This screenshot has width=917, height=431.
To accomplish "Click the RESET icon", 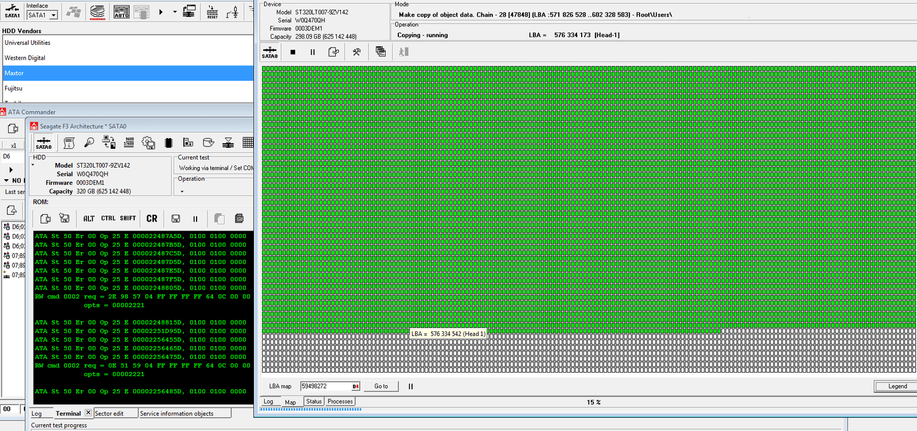I will coord(212,12).
